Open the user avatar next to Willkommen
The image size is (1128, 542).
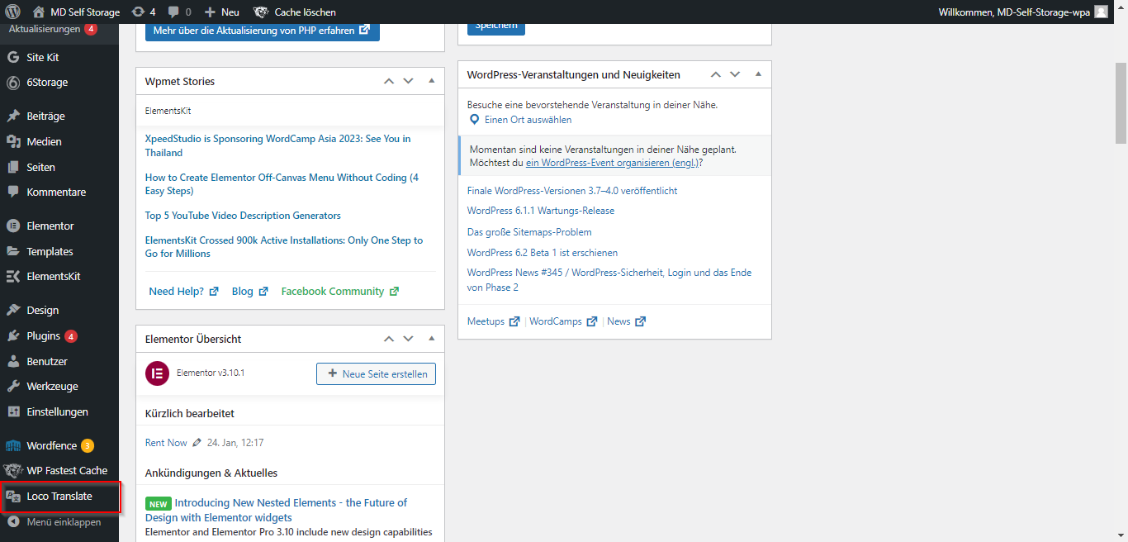[1101, 12]
